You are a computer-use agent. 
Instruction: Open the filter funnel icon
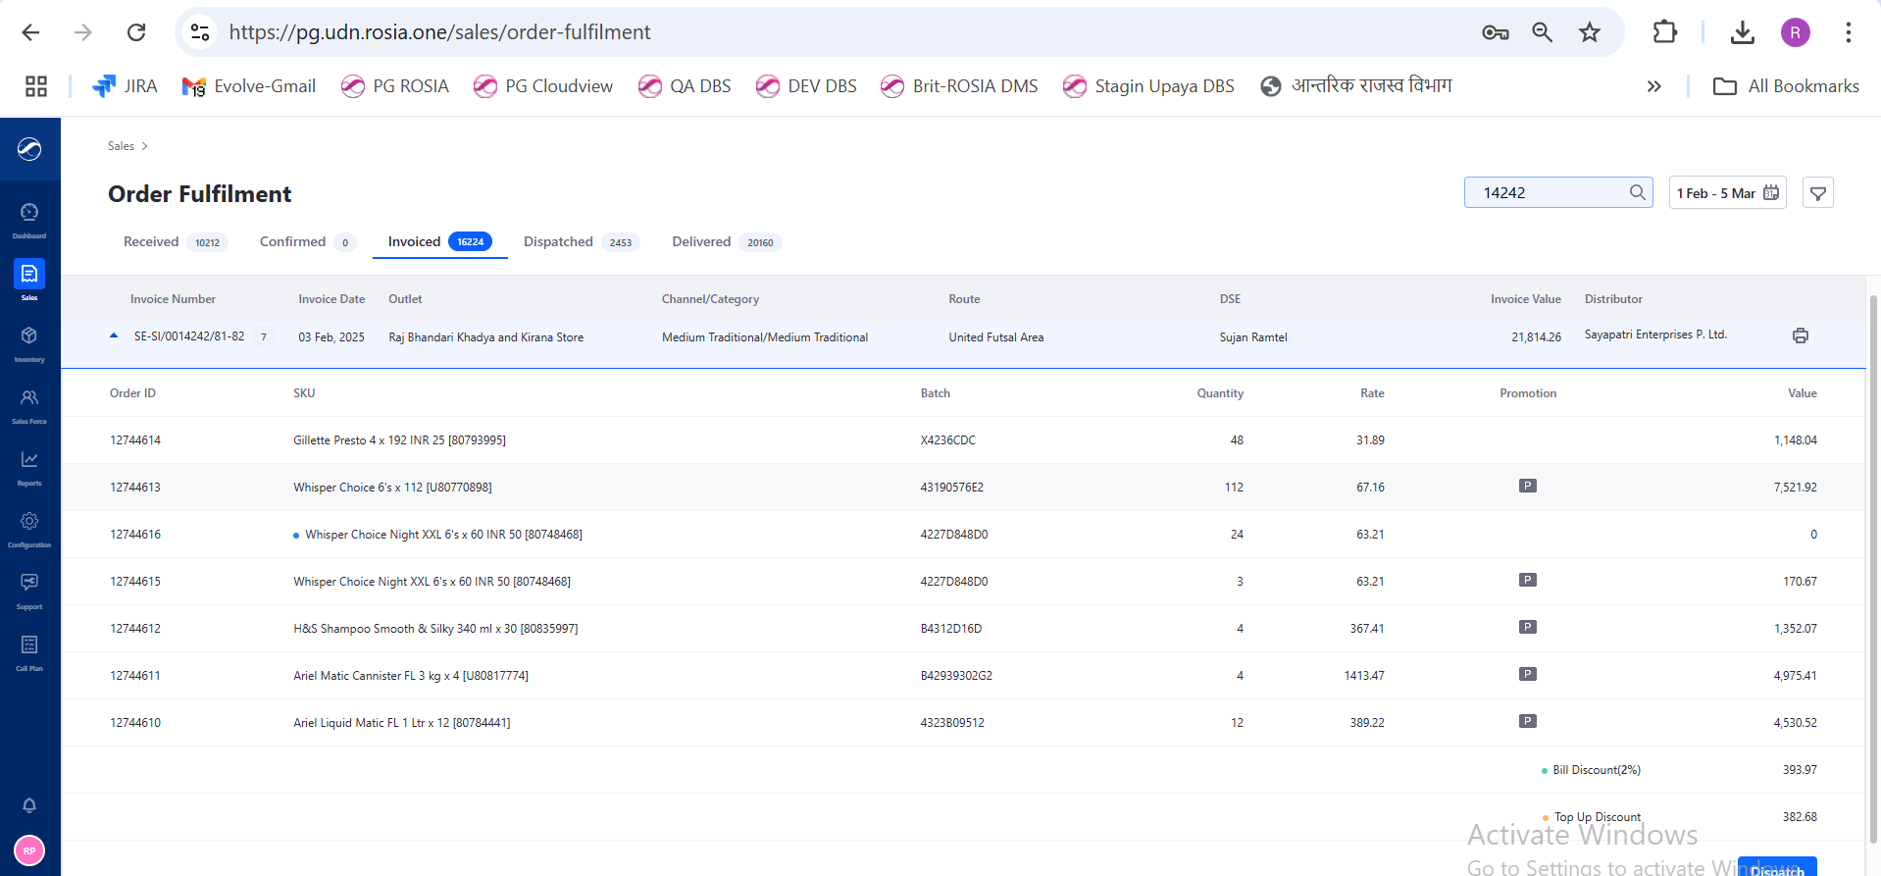pyautogui.click(x=1817, y=193)
